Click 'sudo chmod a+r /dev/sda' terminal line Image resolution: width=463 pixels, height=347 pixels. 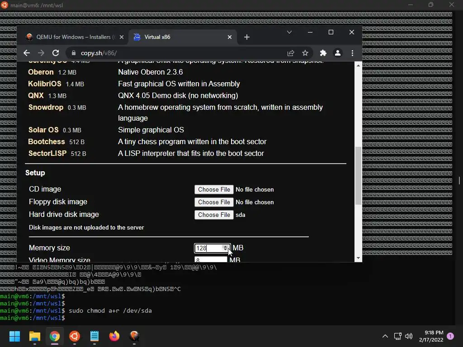[110, 311]
